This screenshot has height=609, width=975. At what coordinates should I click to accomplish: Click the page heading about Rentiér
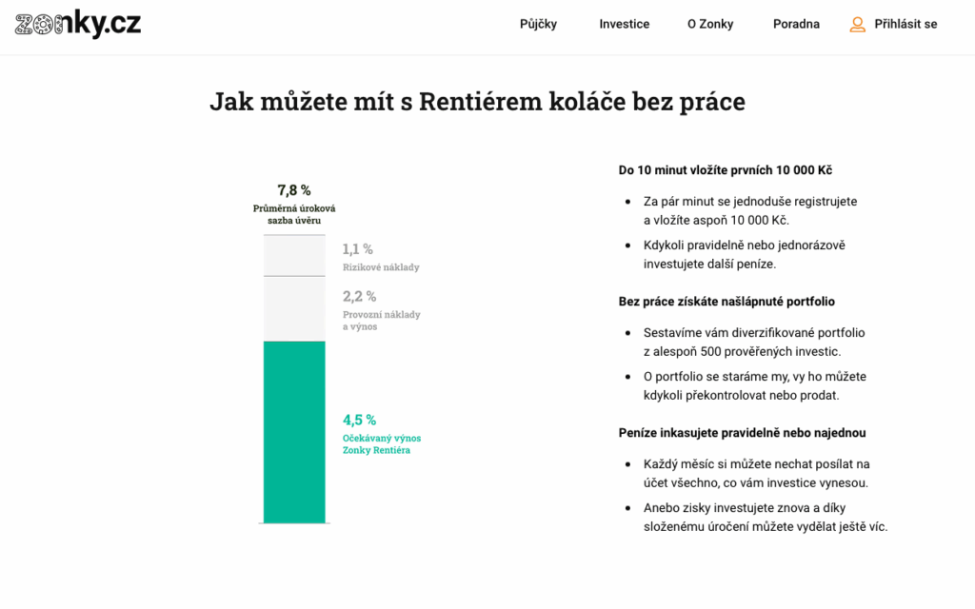click(477, 102)
